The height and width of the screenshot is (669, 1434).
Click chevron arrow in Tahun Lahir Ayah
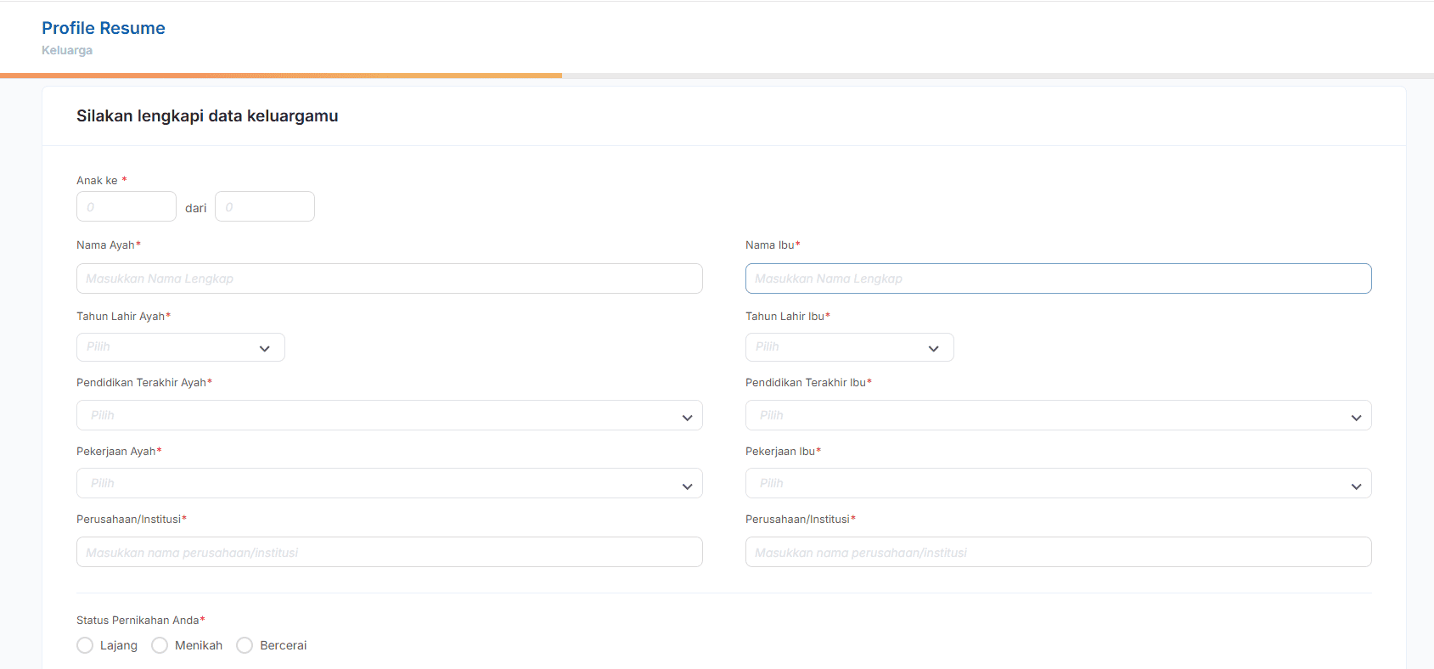pos(265,348)
